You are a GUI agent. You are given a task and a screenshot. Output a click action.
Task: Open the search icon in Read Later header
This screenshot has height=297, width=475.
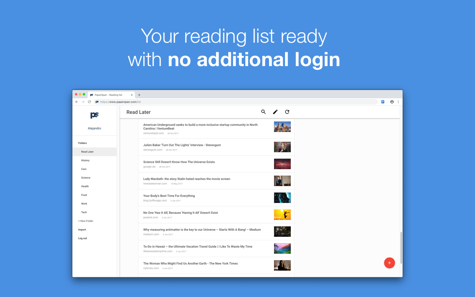263,112
